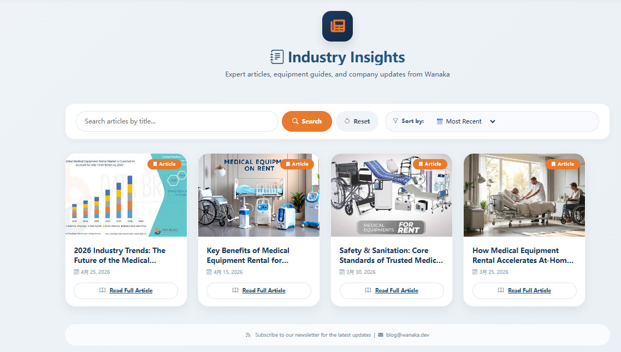Click the calendar icon next to 3月 30, 2026
The image size is (621, 352).
[x=342, y=272]
